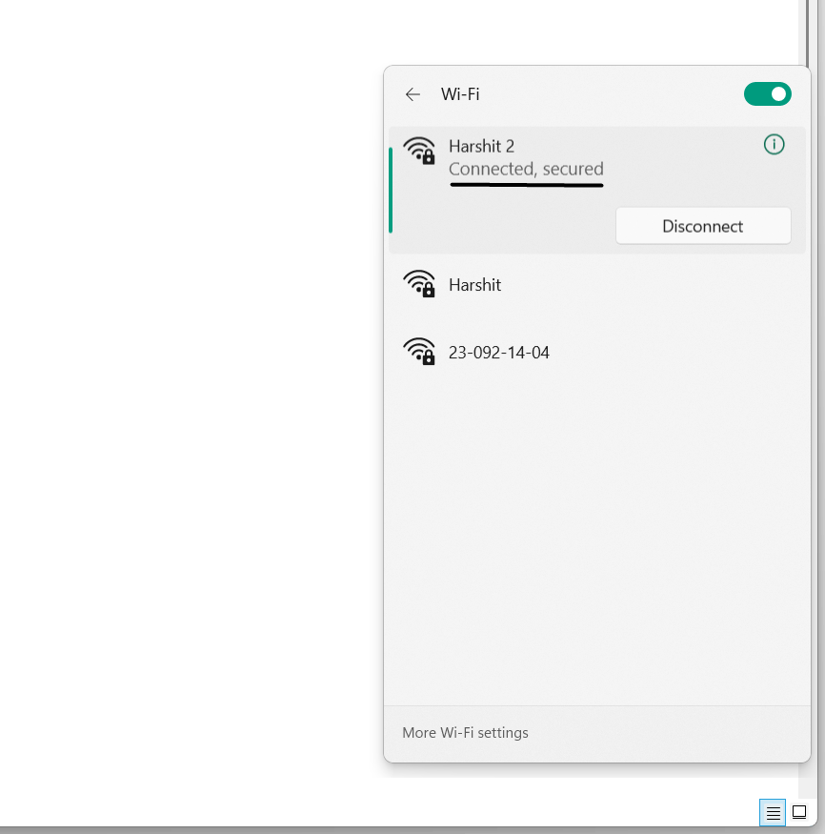The image size is (825, 834).
Task: Go back using the arrow next to Wi-Fi
Action: point(412,94)
